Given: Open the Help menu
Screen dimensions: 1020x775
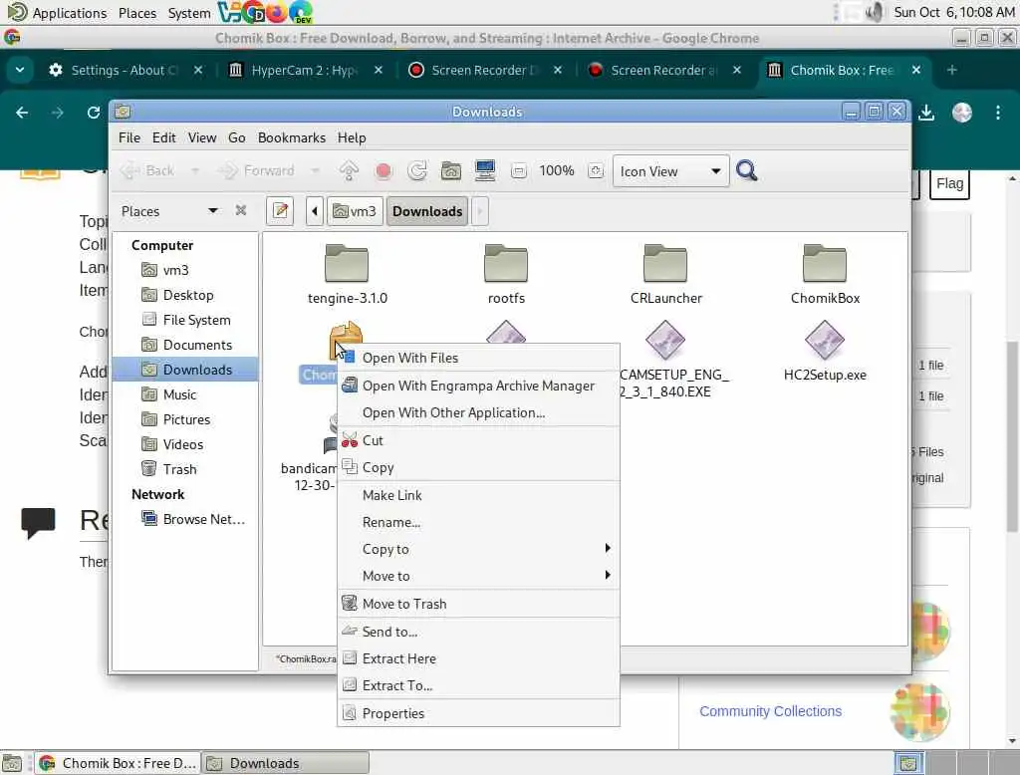Looking at the screenshot, I should (352, 137).
